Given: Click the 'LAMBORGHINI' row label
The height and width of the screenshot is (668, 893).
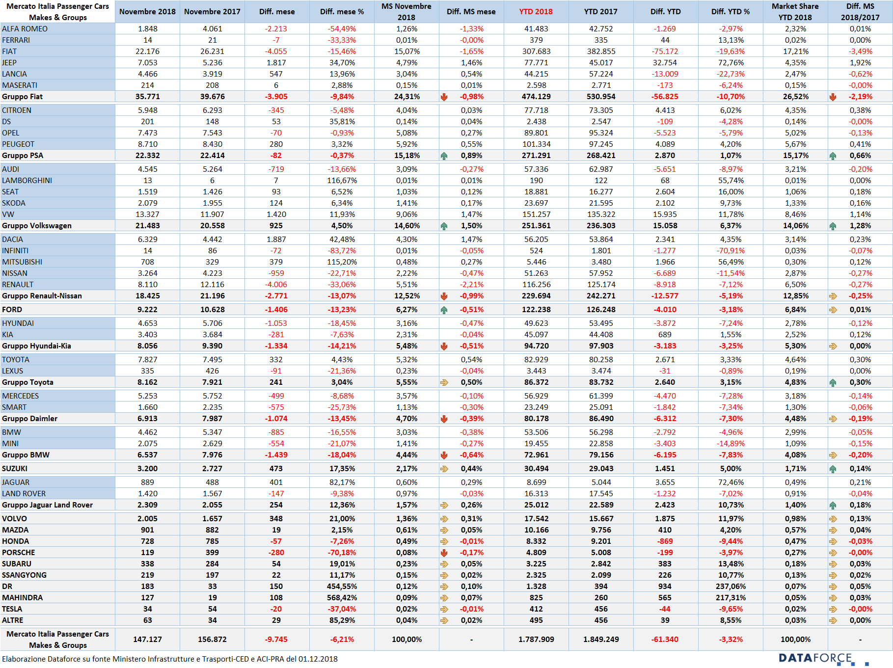Looking at the screenshot, I should [27, 181].
